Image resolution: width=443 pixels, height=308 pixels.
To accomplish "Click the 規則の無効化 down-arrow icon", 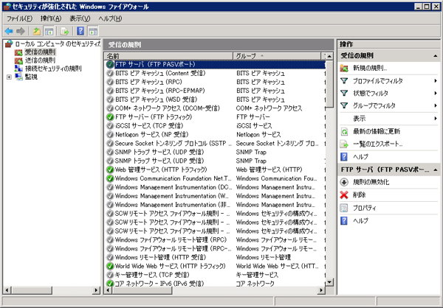I will coord(344,182).
